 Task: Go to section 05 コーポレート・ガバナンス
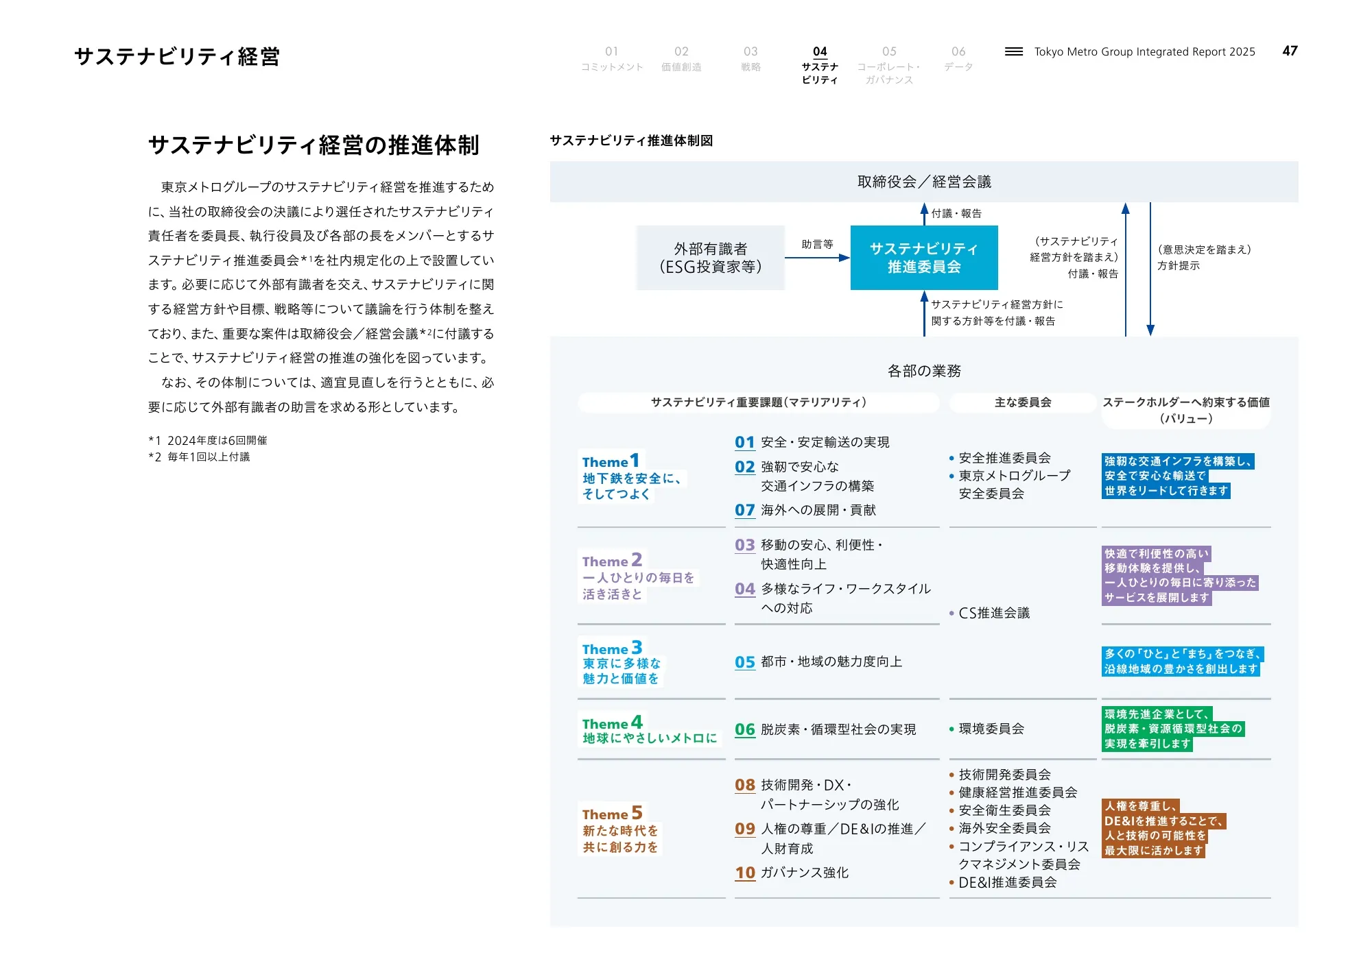pos(889,65)
